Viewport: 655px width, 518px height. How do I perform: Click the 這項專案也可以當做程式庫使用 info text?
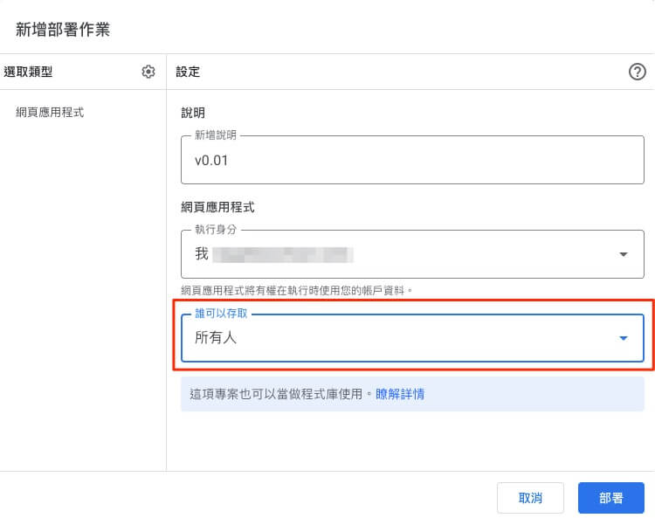click(x=281, y=394)
